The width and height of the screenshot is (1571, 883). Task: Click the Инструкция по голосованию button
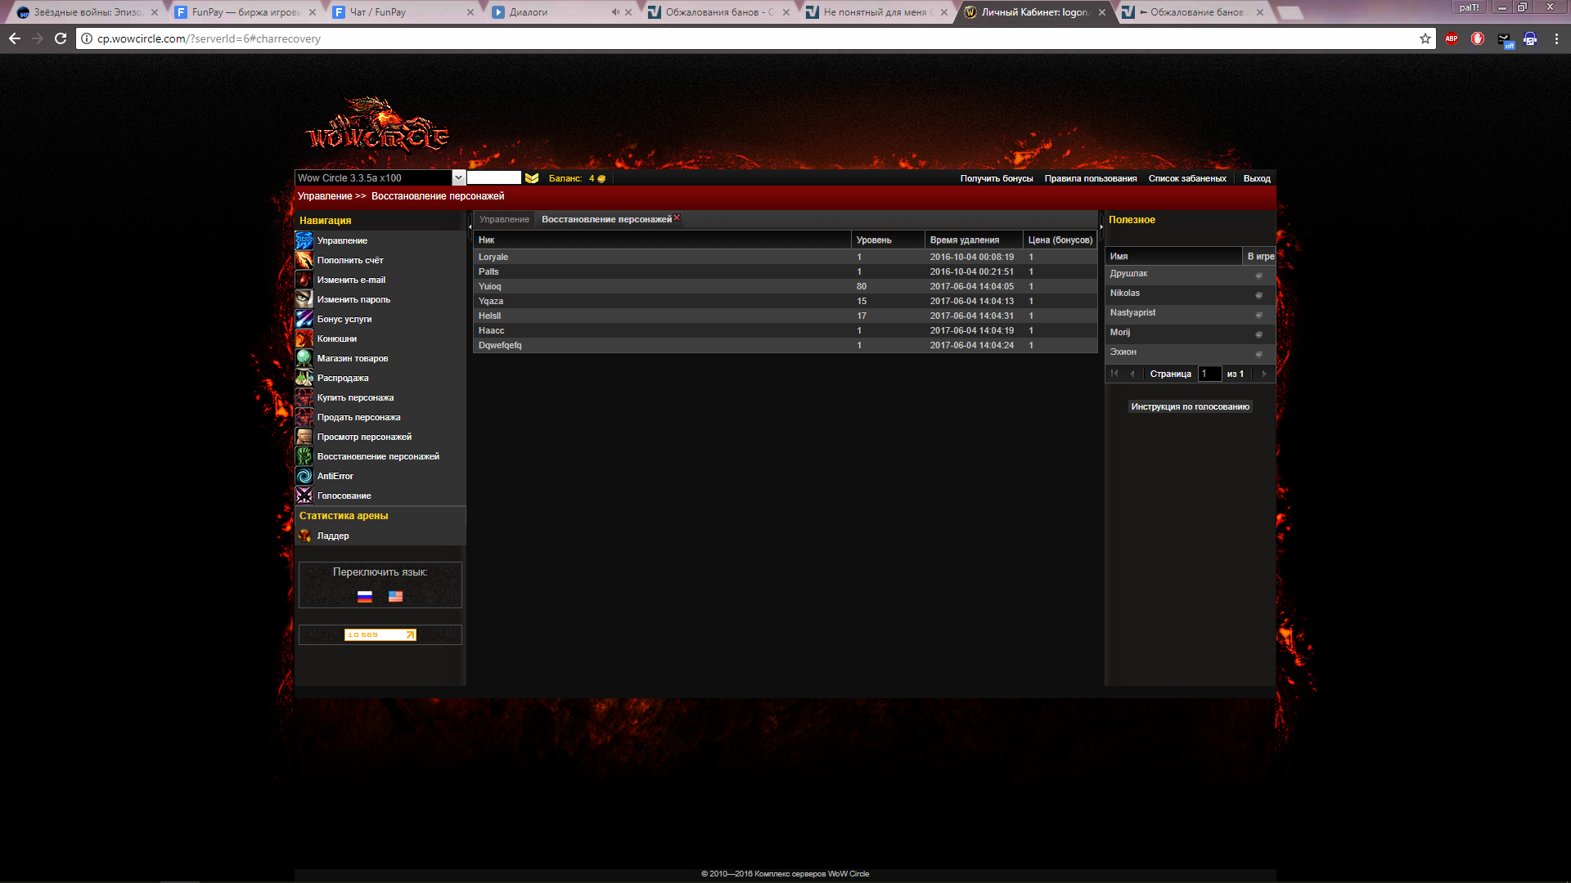click(1190, 406)
